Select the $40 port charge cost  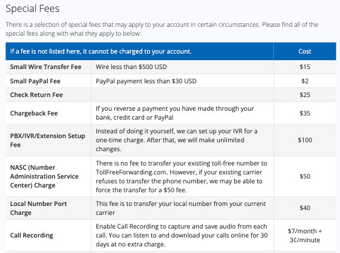305,208
